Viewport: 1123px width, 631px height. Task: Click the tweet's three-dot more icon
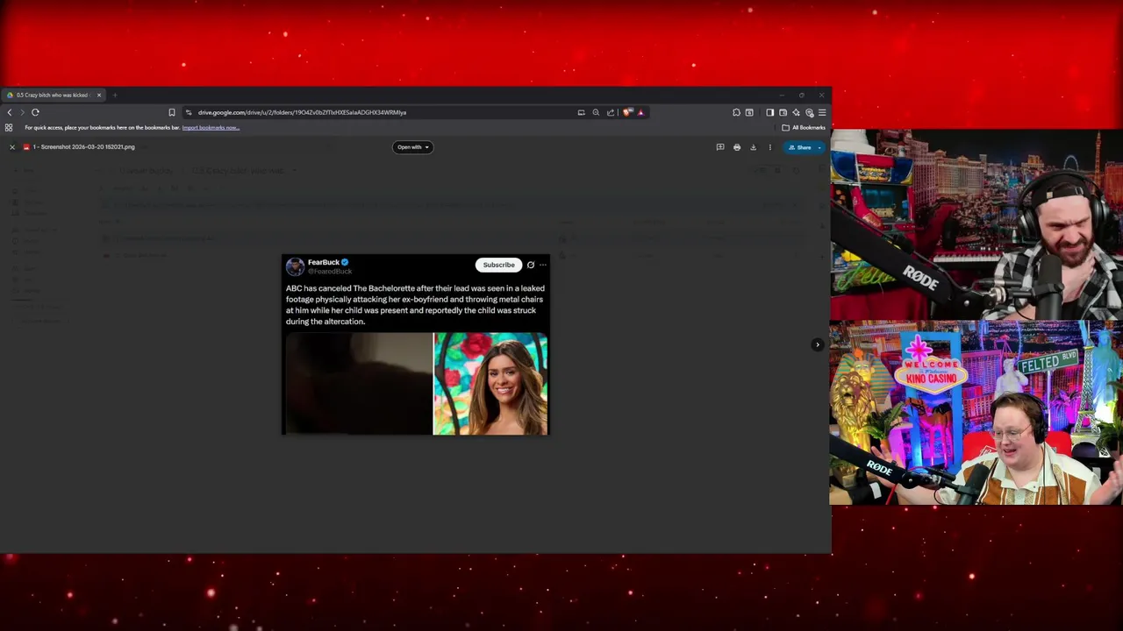coord(543,265)
